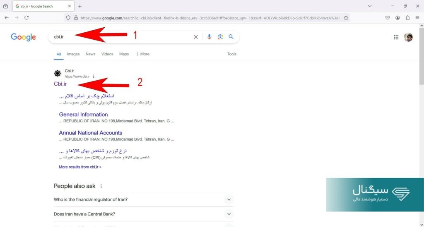Screen dimensions: 424x227
Task: Open Firefox account icon
Action: [x=397, y=18]
